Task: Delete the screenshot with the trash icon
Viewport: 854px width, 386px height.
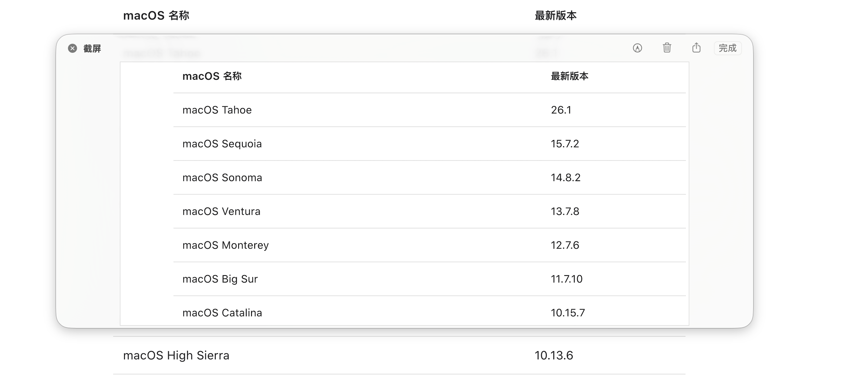Action: 667,48
